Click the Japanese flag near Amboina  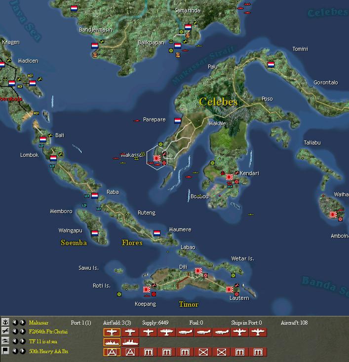click(x=333, y=215)
